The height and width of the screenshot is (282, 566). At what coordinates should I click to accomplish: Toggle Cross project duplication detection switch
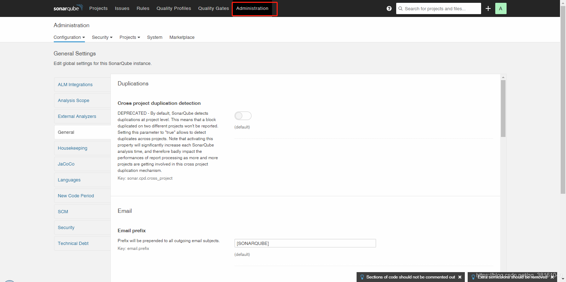(243, 116)
